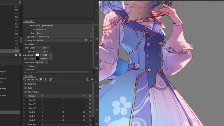
Task: Click the Eyes folder icon
Action: [26, 88]
